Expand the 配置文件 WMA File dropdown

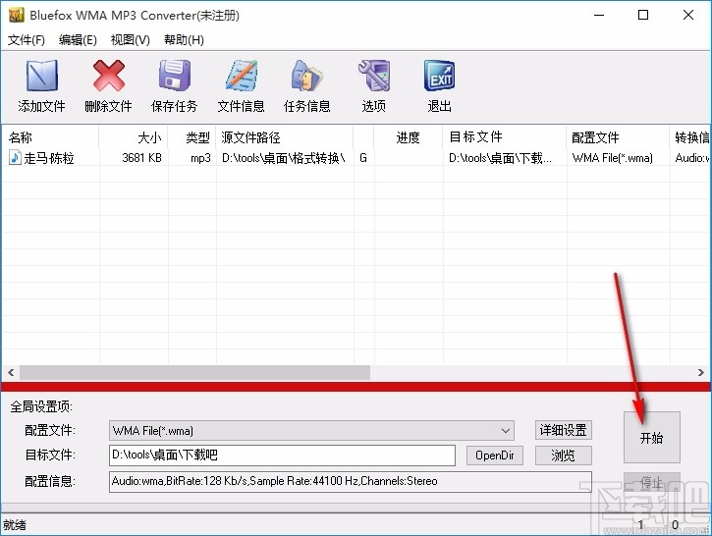coord(506,431)
